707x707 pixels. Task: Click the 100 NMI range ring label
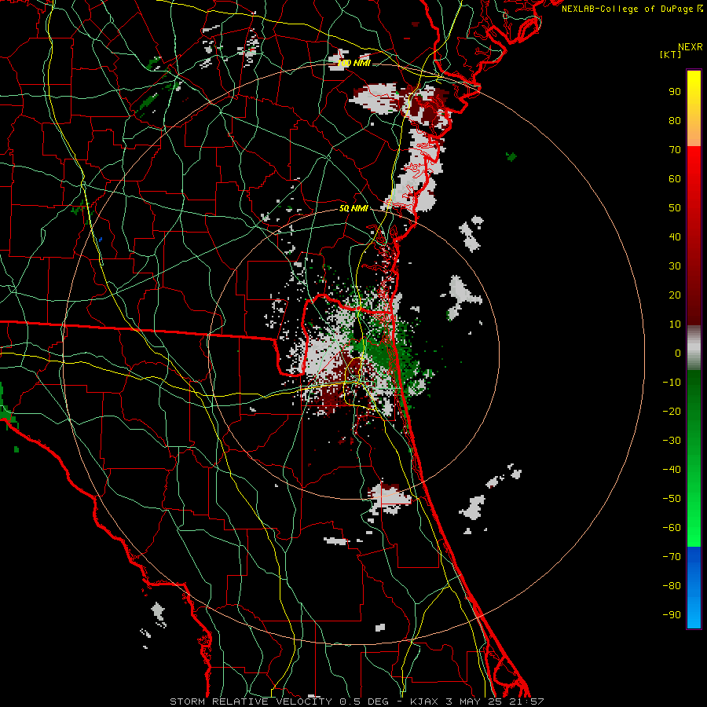coord(353,63)
